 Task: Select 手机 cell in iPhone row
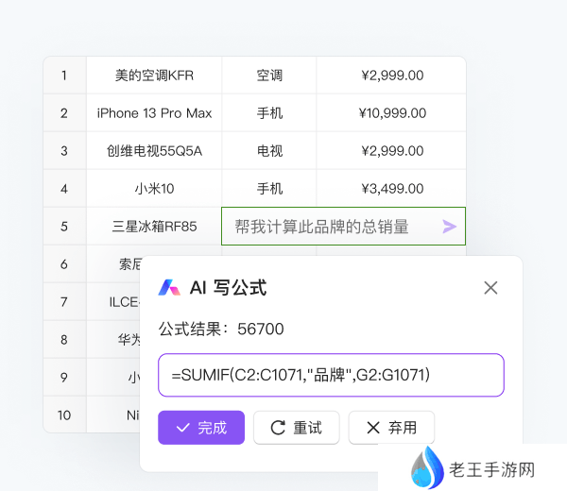pos(269,113)
